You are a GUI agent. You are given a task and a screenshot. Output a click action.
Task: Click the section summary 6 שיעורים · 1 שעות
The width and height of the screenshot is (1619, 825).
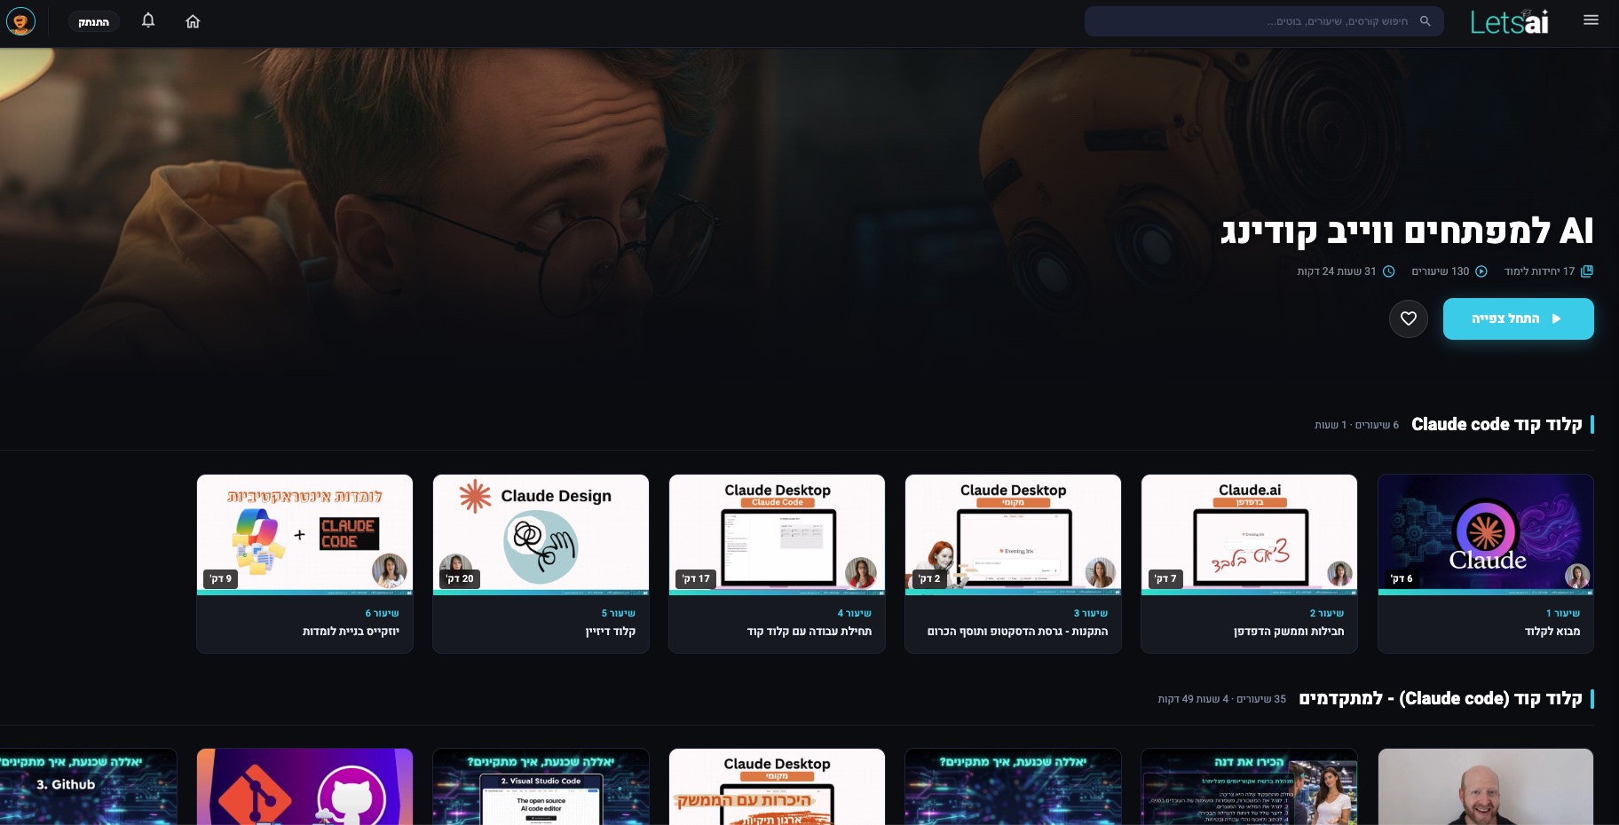[1356, 425]
